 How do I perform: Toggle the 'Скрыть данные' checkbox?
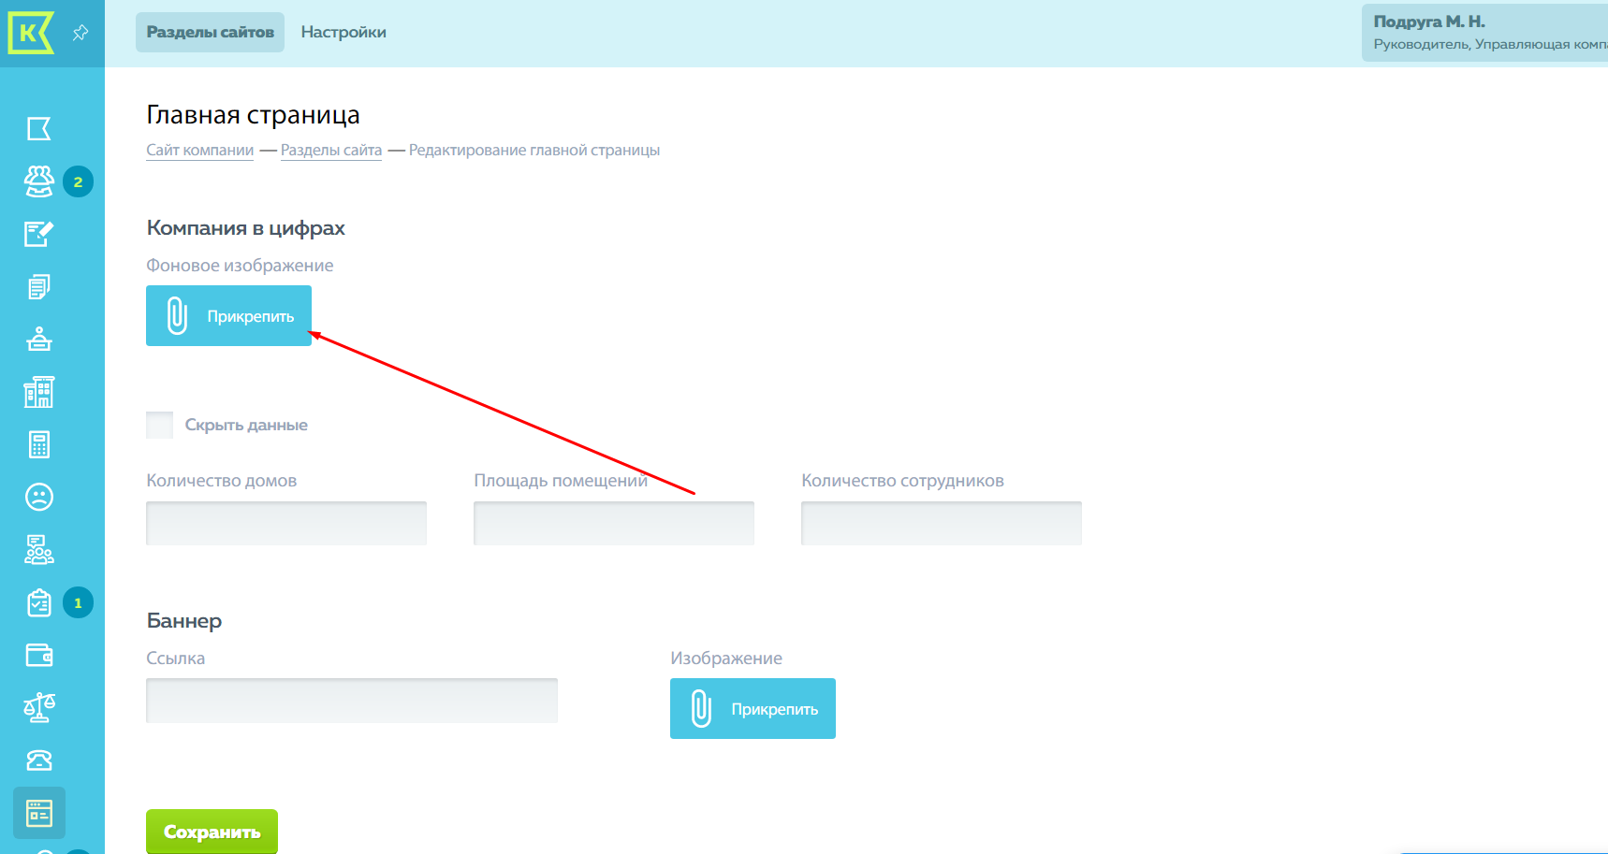160,425
